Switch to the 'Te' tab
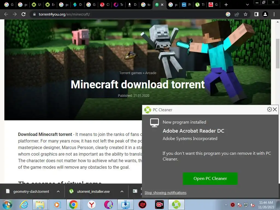 pos(118,5)
